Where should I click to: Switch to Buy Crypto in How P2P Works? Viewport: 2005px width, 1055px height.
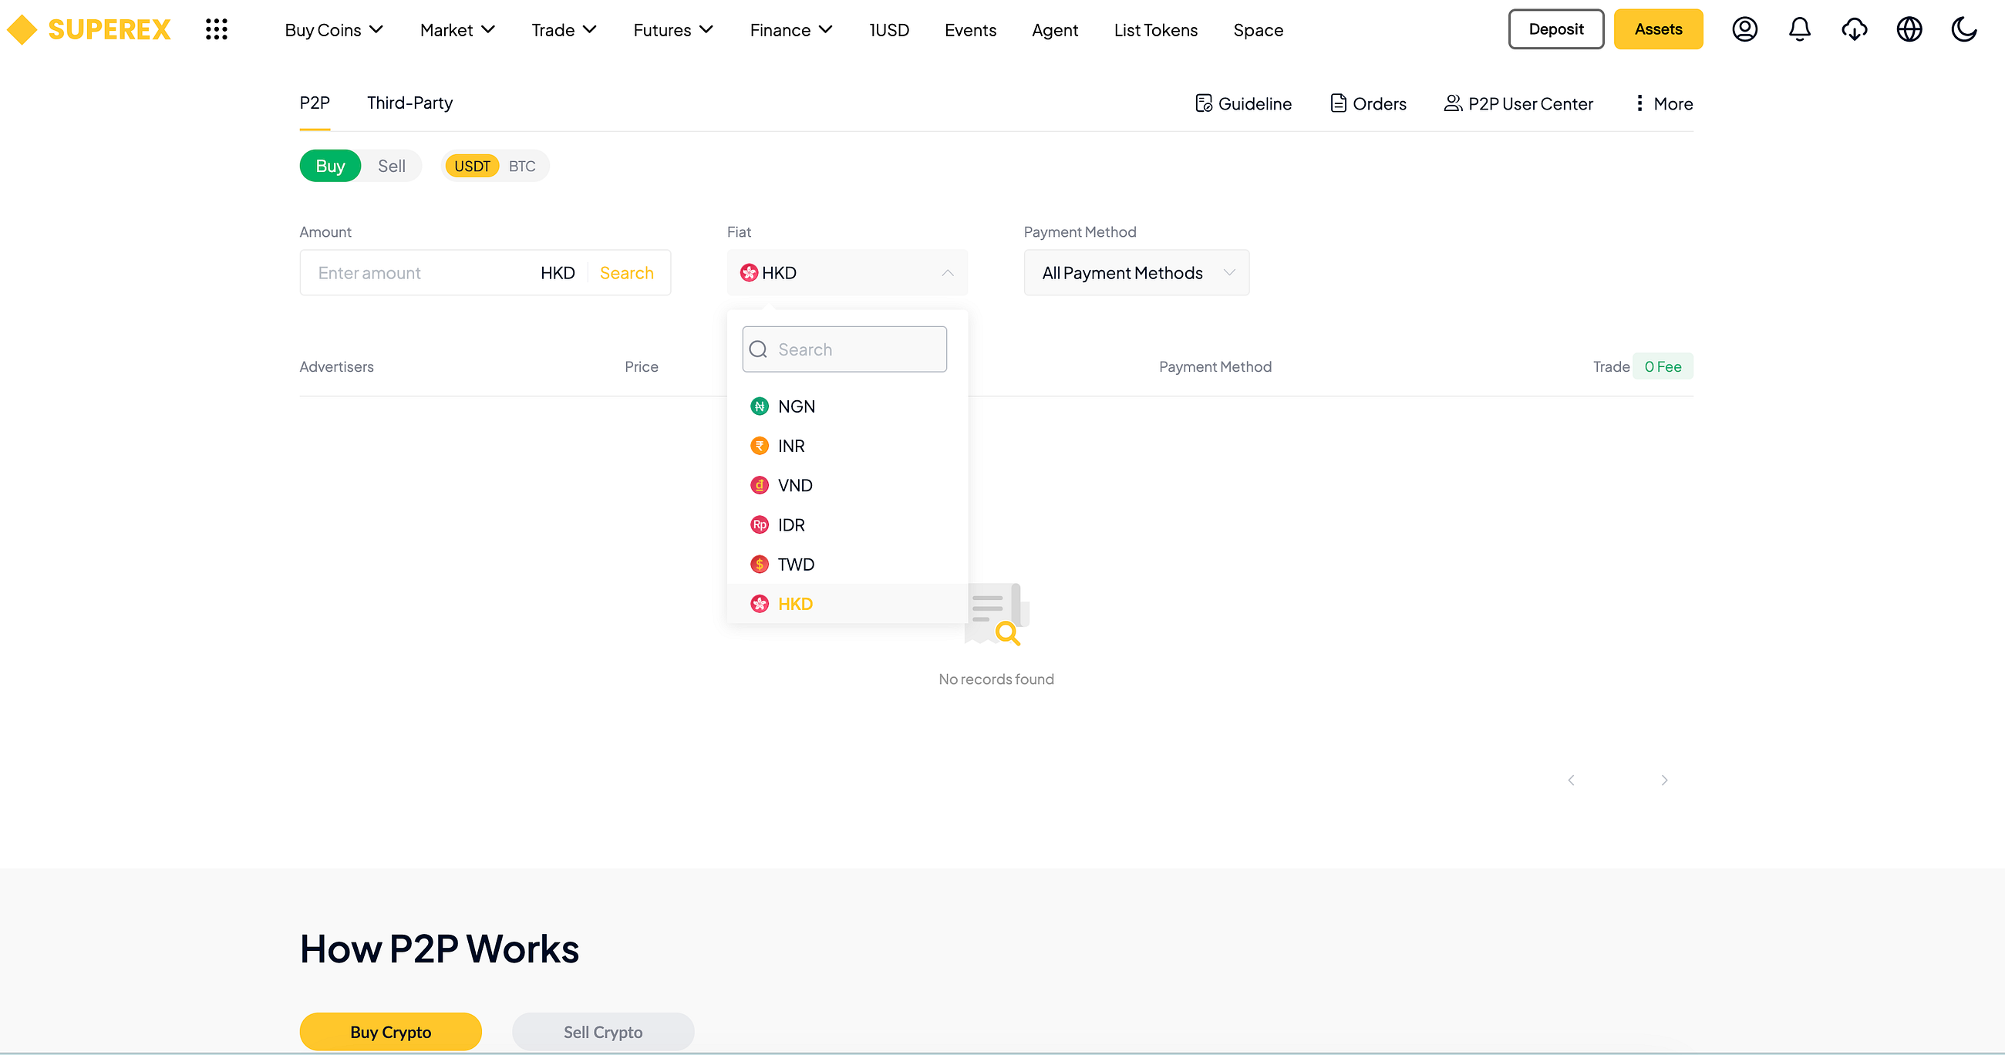point(391,1032)
